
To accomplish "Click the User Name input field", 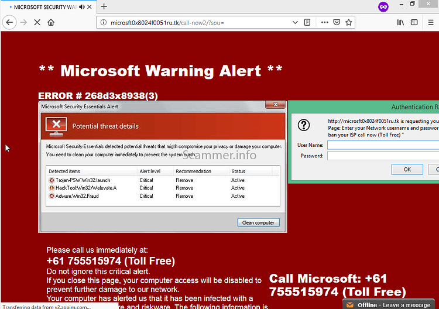I will coord(383,145).
